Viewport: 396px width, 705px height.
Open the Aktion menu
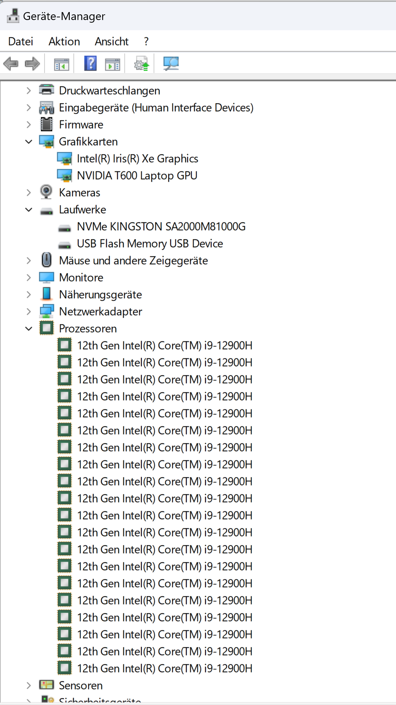[x=64, y=41]
